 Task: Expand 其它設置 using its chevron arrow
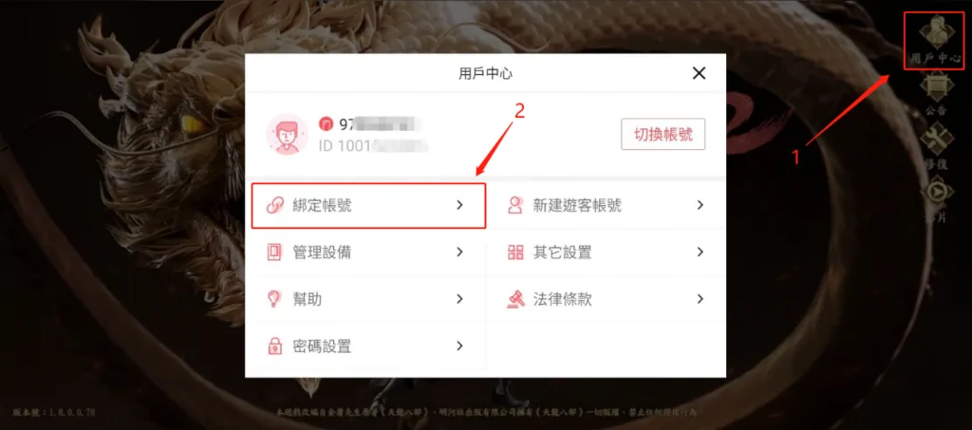[x=700, y=252]
